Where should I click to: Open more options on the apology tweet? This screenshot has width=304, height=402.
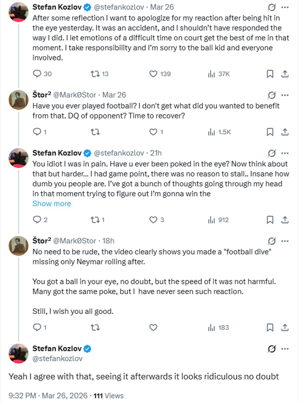285,7
